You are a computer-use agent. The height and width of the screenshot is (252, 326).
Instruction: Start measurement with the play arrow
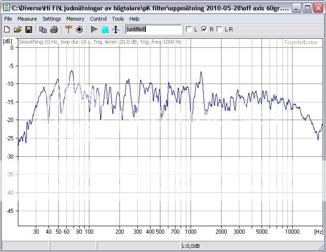[x=94, y=30]
